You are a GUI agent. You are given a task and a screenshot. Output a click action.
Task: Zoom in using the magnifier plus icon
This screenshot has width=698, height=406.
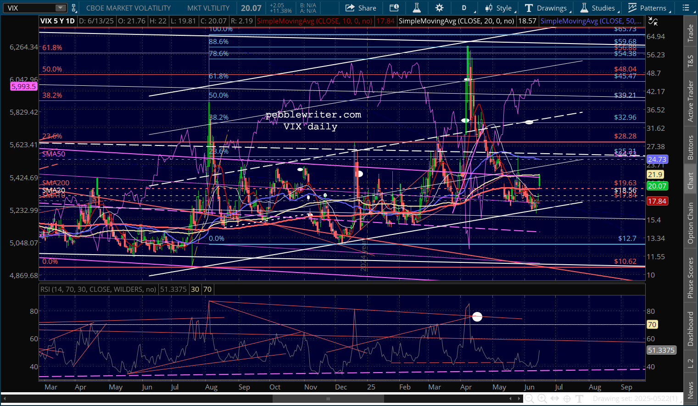(x=542, y=399)
